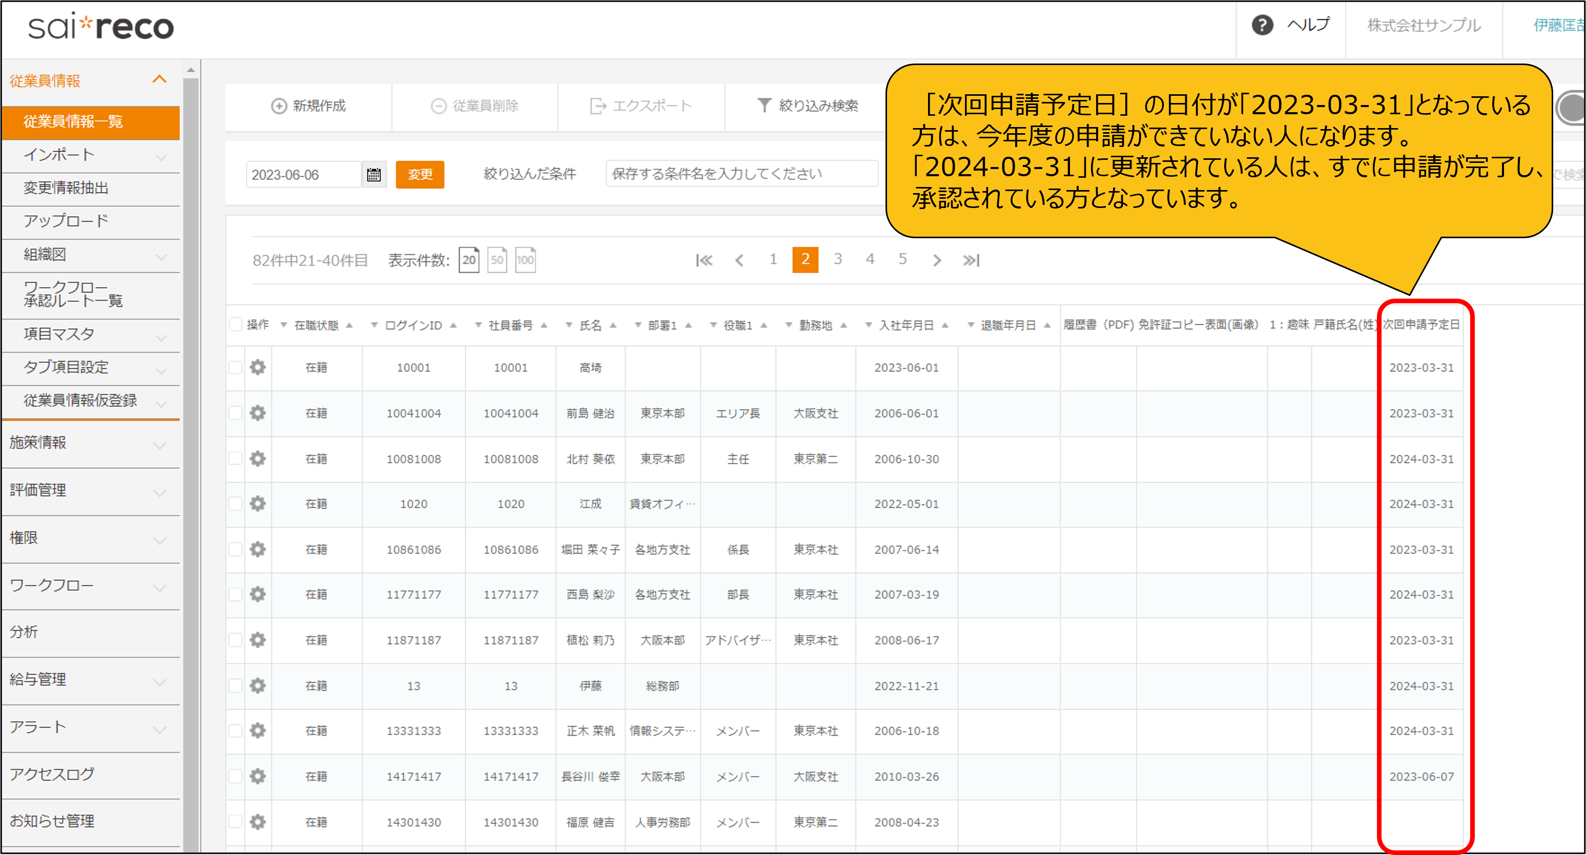1586x855 pixels.
Task: Go to page 3 of results
Action: coord(838,259)
